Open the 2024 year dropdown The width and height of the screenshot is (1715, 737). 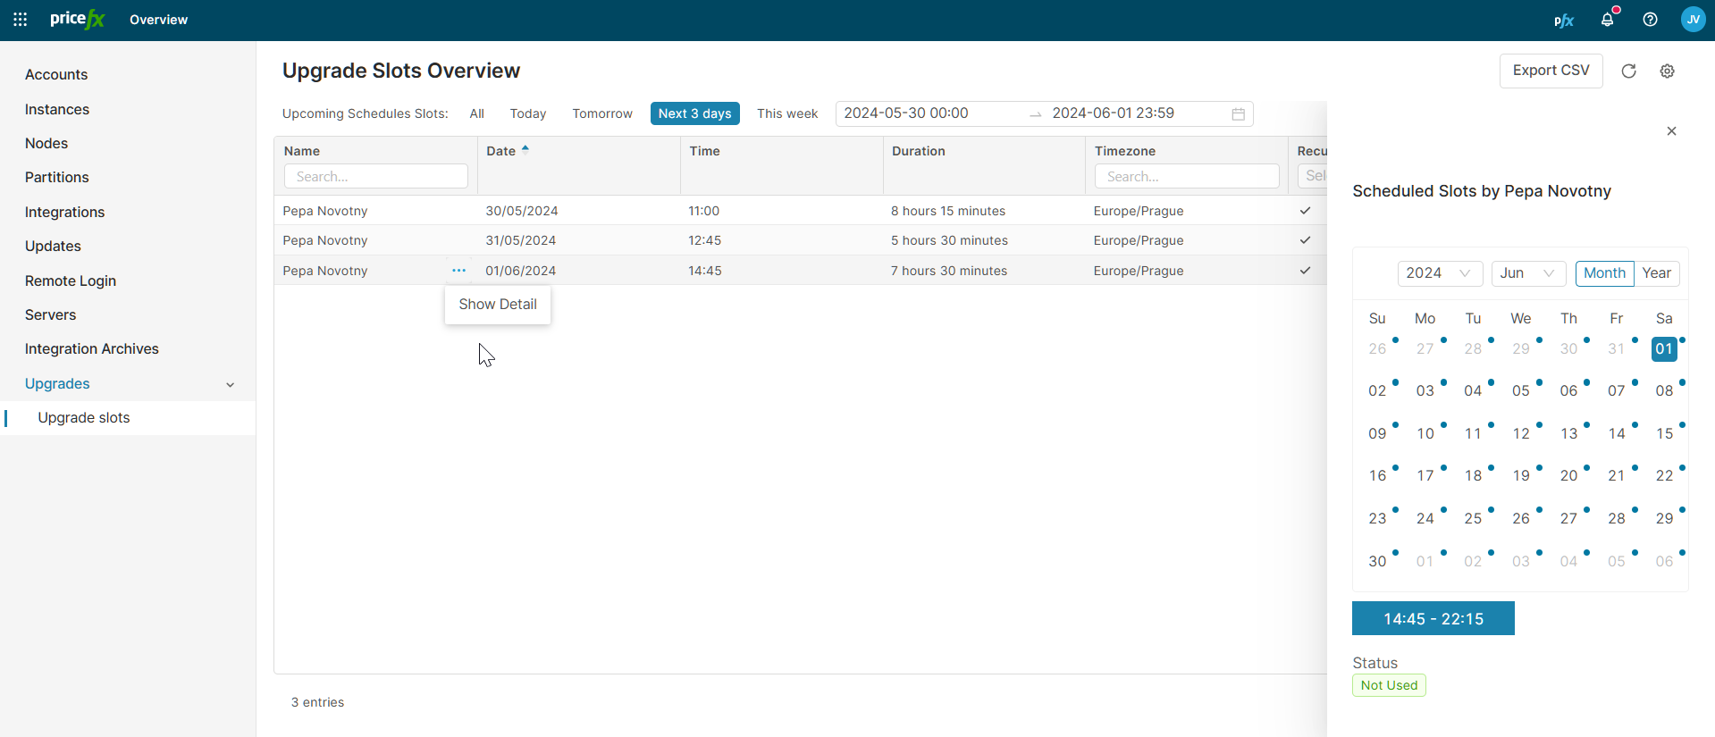pos(1439,273)
